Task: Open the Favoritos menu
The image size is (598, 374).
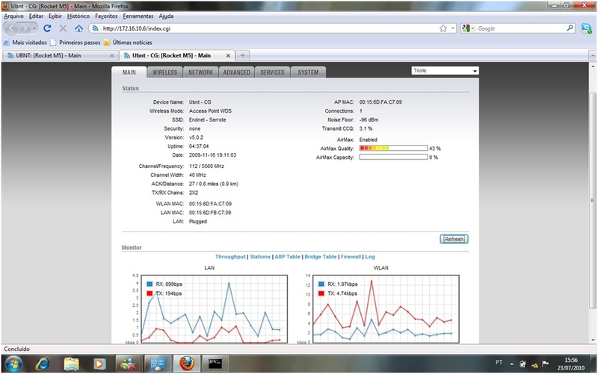Action: 106,16
